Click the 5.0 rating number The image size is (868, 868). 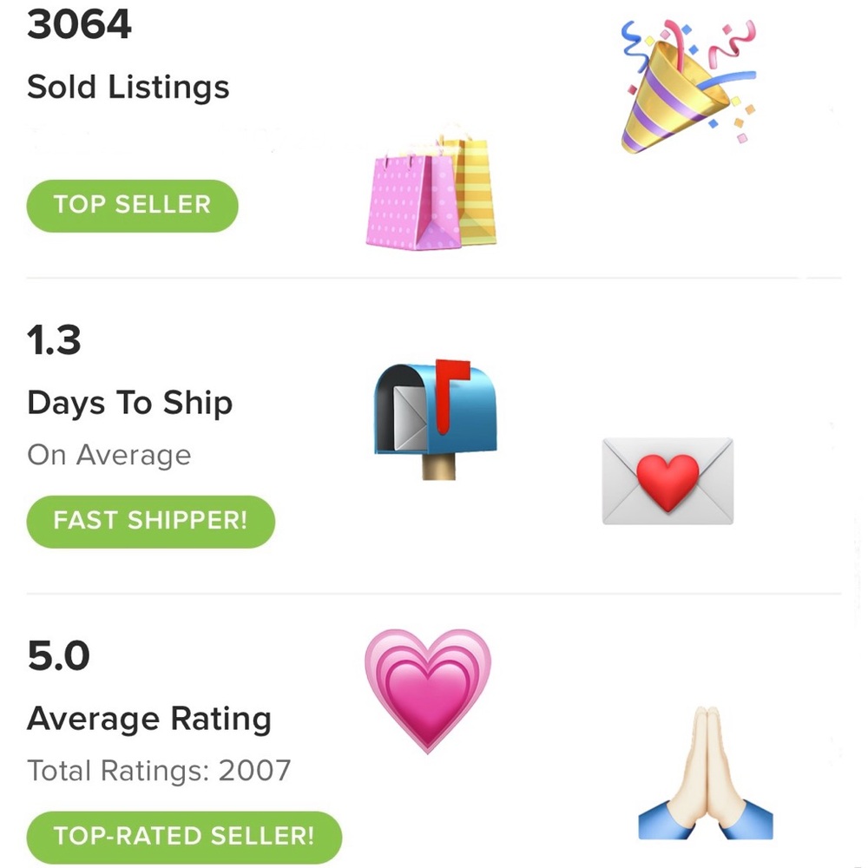58,656
